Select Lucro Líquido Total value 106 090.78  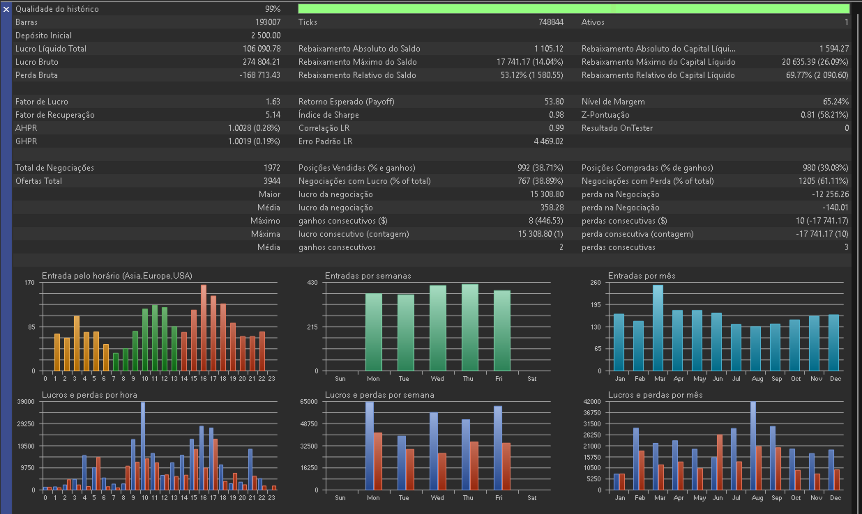[262, 49]
